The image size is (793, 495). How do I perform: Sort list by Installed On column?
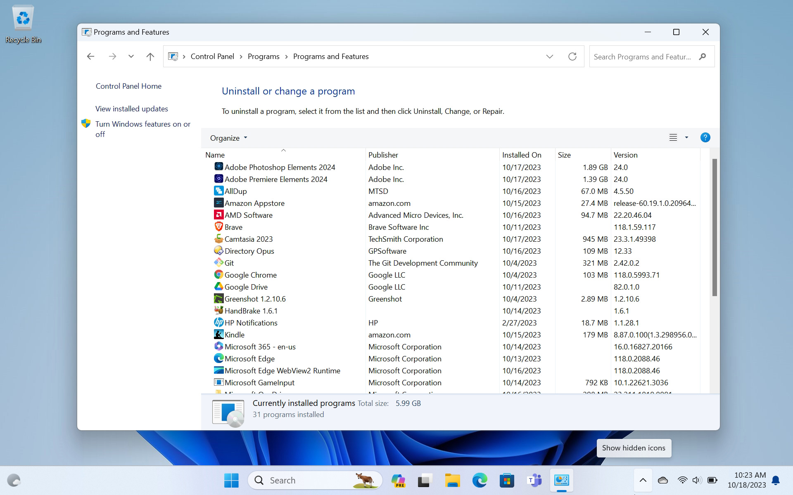coord(522,155)
